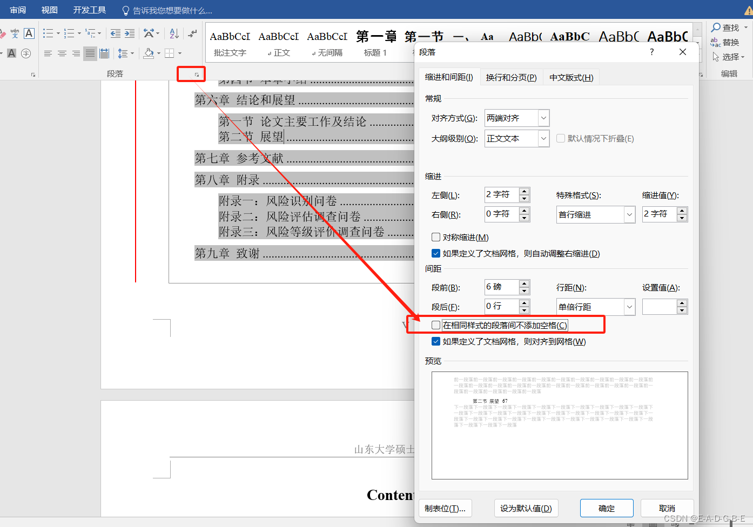
Task: Click the multilevel list icon
Action: [90, 33]
